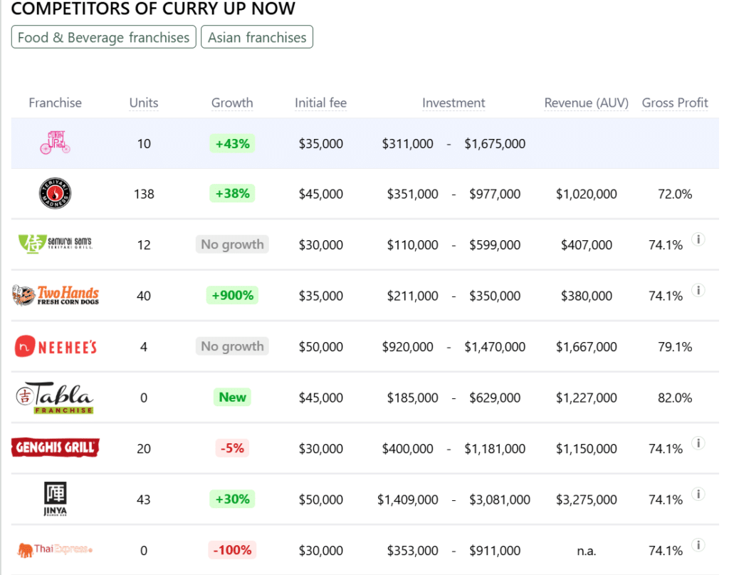
Task: Click Samurai Sam's No growth badge
Action: 232,244
